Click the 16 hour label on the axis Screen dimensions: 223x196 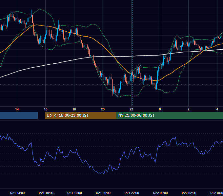tap(46, 109)
